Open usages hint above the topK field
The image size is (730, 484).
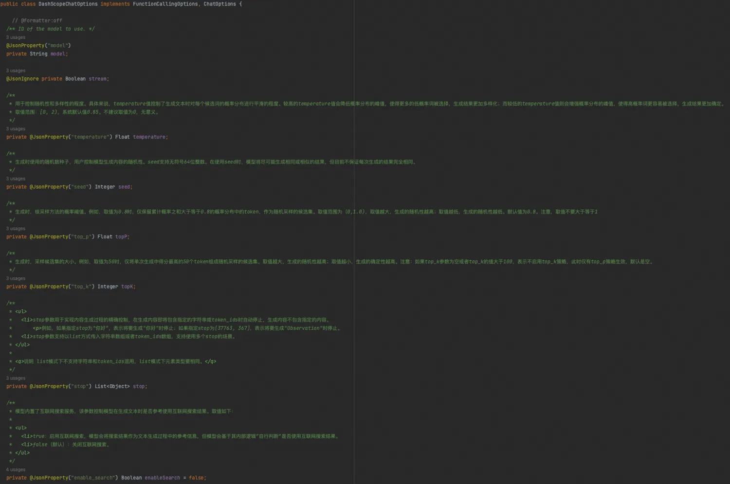(16, 278)
